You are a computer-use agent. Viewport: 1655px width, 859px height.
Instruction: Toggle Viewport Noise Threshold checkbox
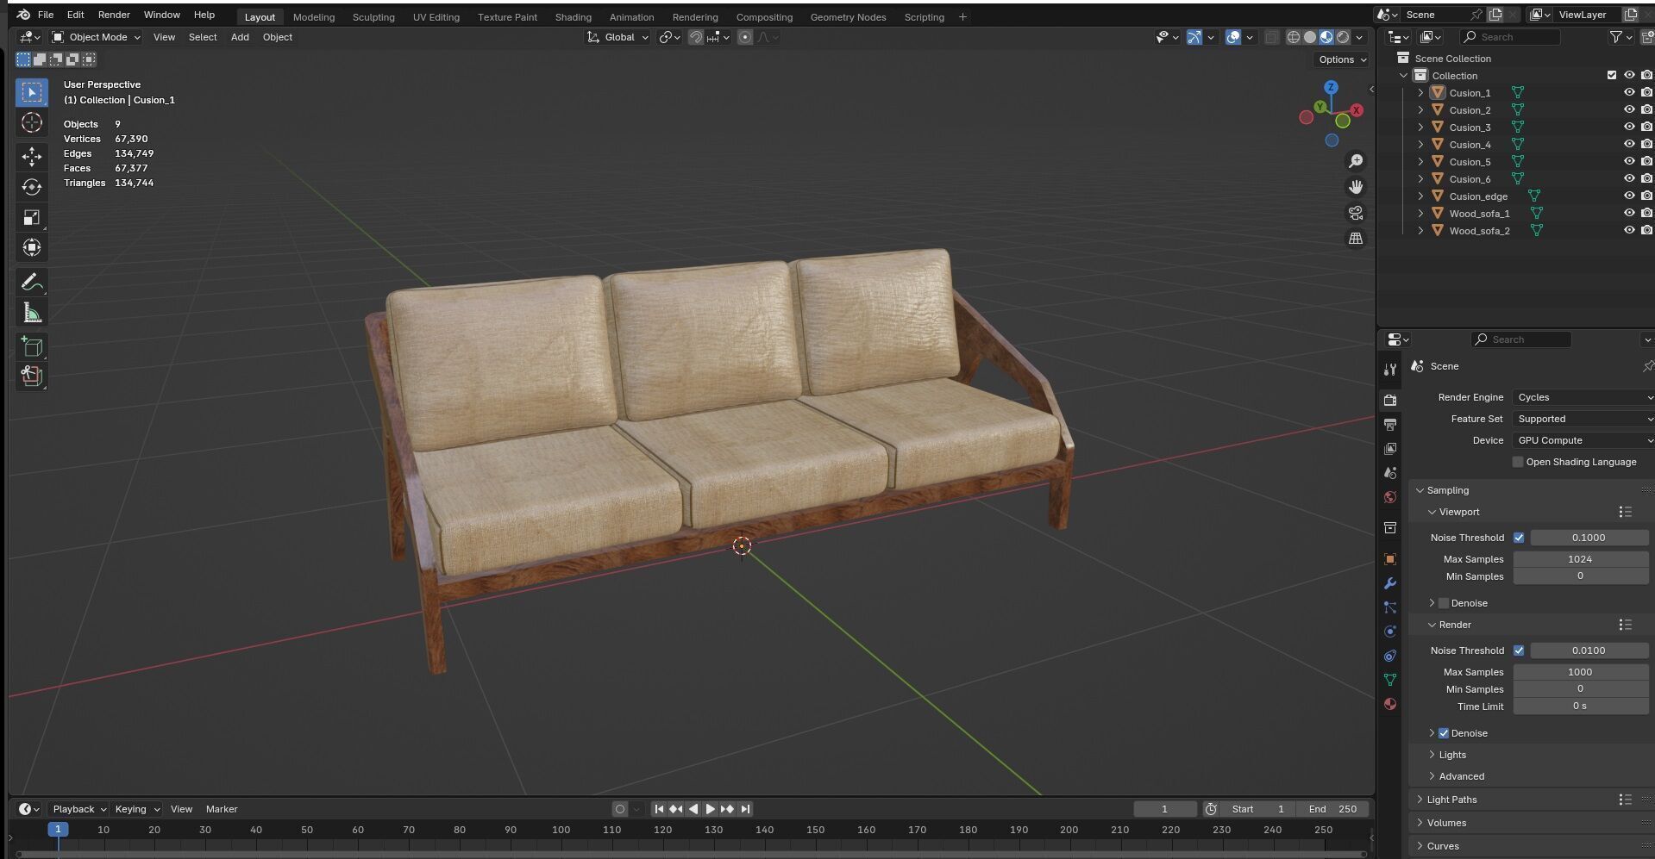[x=1519, y=538]
